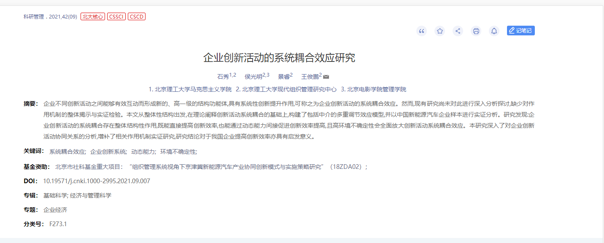Image resolution: width=604 pixels, height=243 pixels.
Task: Click the 北大核心 badge
Action: tap(92, 16)
